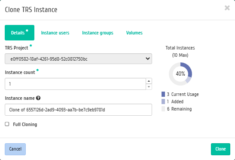Click the Added legend color square
The height and width of the screenshot is (160, 235).
[163, 102]
